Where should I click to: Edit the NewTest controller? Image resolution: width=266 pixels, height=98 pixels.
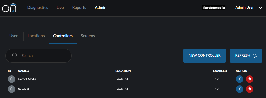(240, 89)
